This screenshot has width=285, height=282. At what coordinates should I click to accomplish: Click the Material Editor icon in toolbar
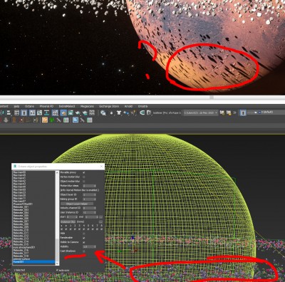[x=55, y=113]
